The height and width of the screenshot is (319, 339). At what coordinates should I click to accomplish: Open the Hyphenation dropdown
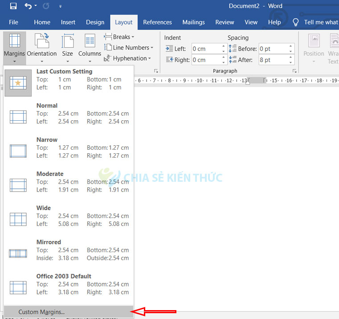pyautogui.click(x=127, y=58)
